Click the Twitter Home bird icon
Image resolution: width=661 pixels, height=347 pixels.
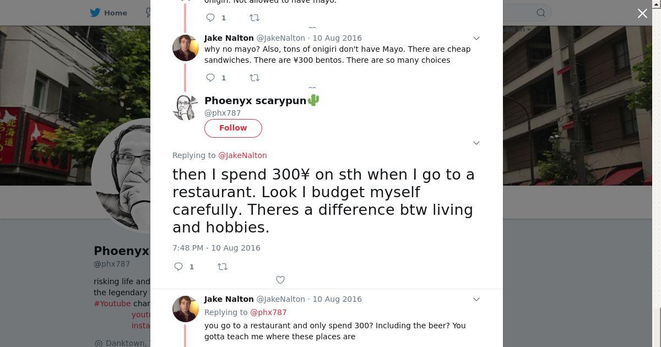coord(95,13)
